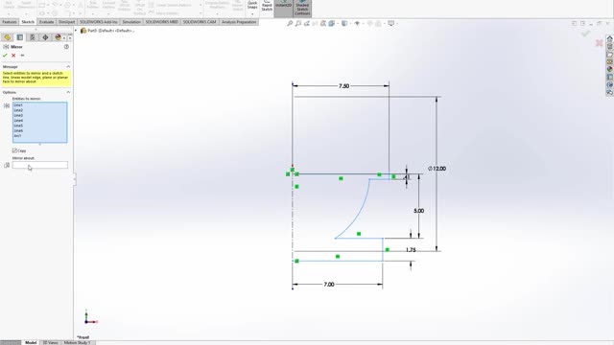Collapse the Message section

tap(68, 67)
